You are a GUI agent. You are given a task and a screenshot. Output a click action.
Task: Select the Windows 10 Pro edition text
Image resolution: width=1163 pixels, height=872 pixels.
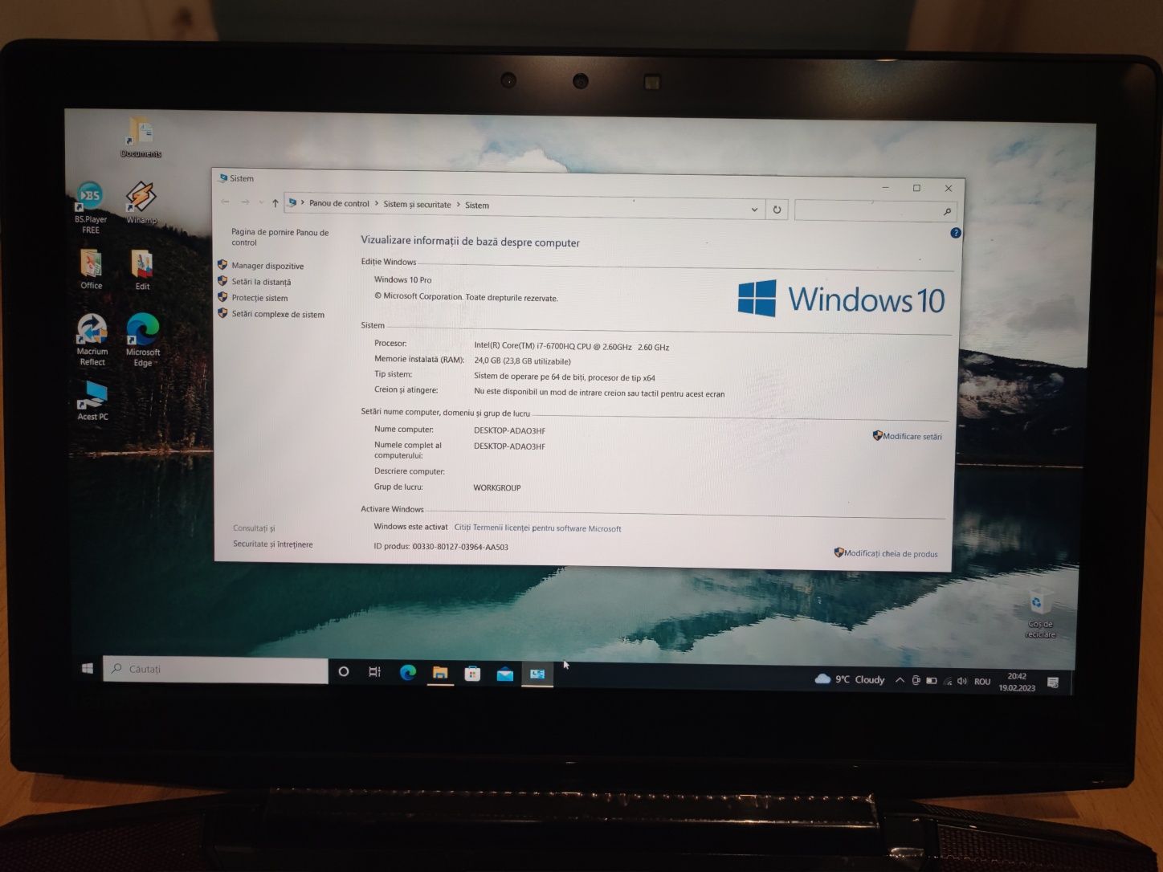402,279
